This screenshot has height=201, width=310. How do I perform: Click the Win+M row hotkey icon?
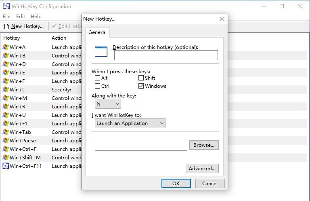point(6,98)
